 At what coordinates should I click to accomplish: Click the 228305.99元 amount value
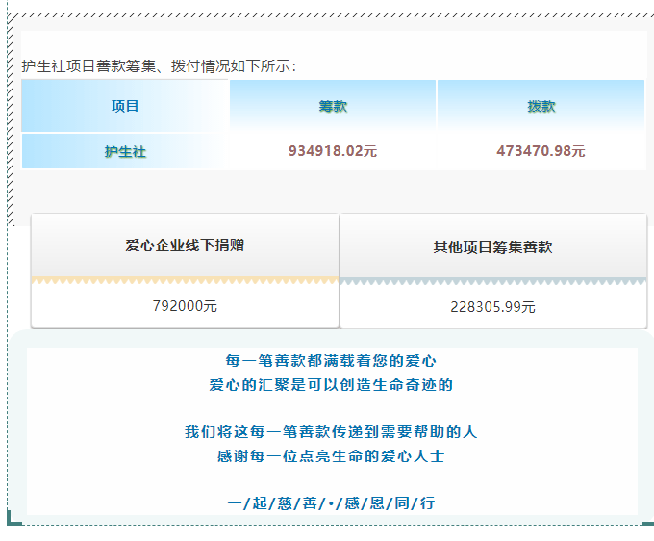point(492,307)
